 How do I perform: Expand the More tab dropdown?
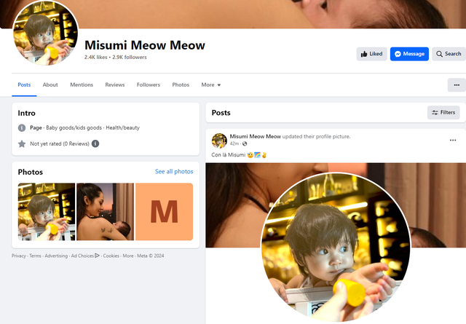pos(210,85)
